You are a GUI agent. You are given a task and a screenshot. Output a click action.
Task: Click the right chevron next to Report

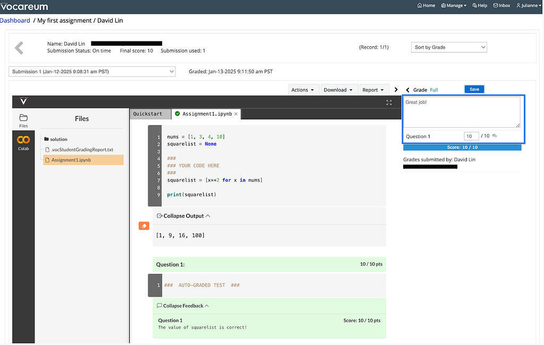coord(396,90)
